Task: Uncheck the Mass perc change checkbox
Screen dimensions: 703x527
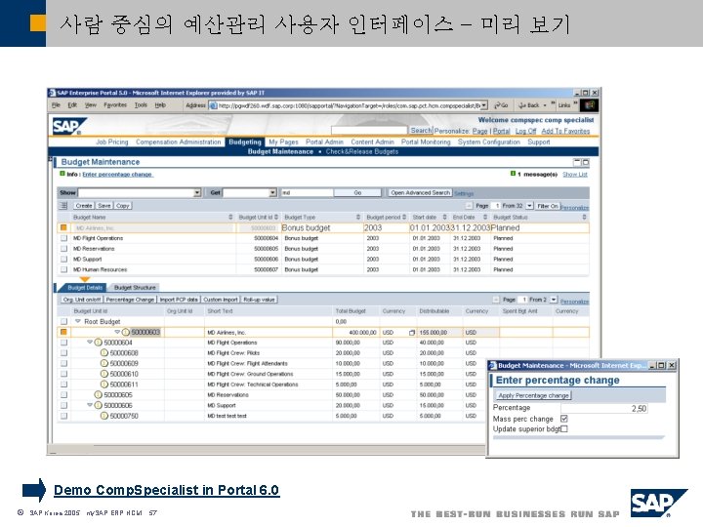Action: [x=564, y=419]
